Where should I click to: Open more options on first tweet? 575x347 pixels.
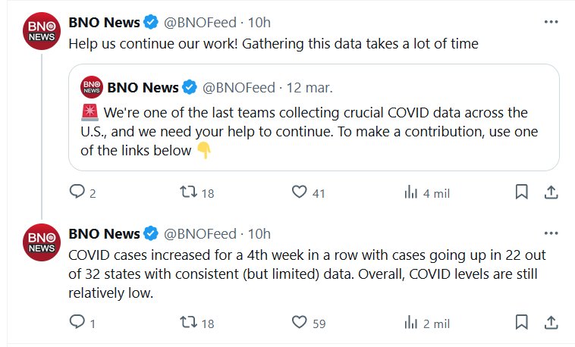551,22
